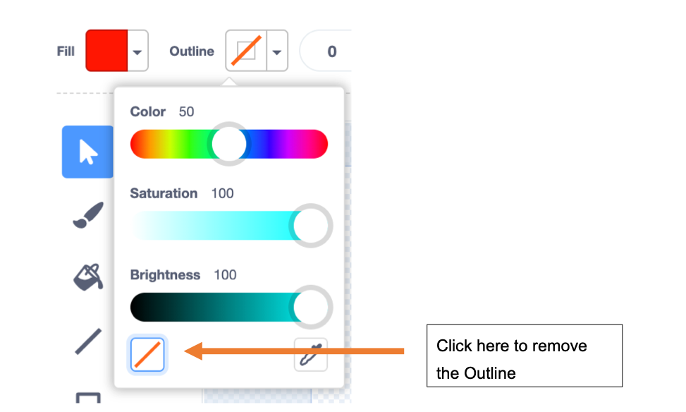Open the Outline color dropdown arrow
The height and width of the screenshot is (412, 686).
277,52
